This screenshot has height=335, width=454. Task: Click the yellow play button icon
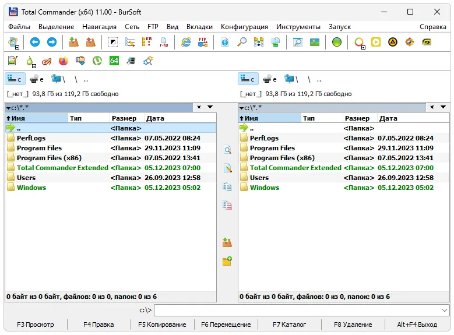click(x=376, y=43)
